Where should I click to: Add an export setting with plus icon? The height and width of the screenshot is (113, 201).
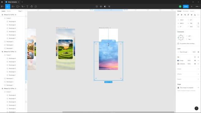coord(198,79)
